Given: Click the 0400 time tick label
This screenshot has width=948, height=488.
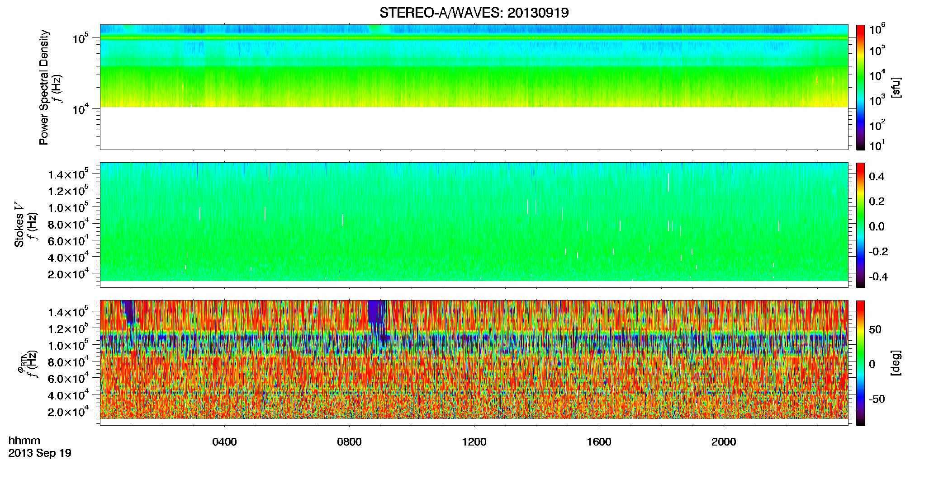Looking at the screenshot, I should coord(224,442).
